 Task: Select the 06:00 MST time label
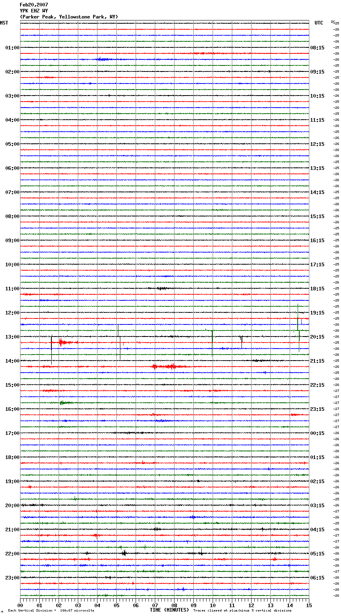pos(12,168)
